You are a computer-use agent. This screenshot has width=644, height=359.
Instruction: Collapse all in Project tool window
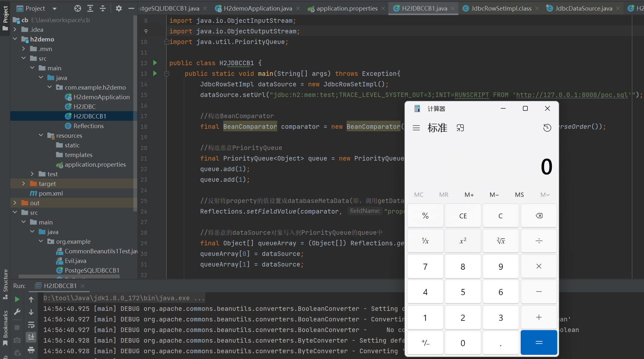(103, 8)
